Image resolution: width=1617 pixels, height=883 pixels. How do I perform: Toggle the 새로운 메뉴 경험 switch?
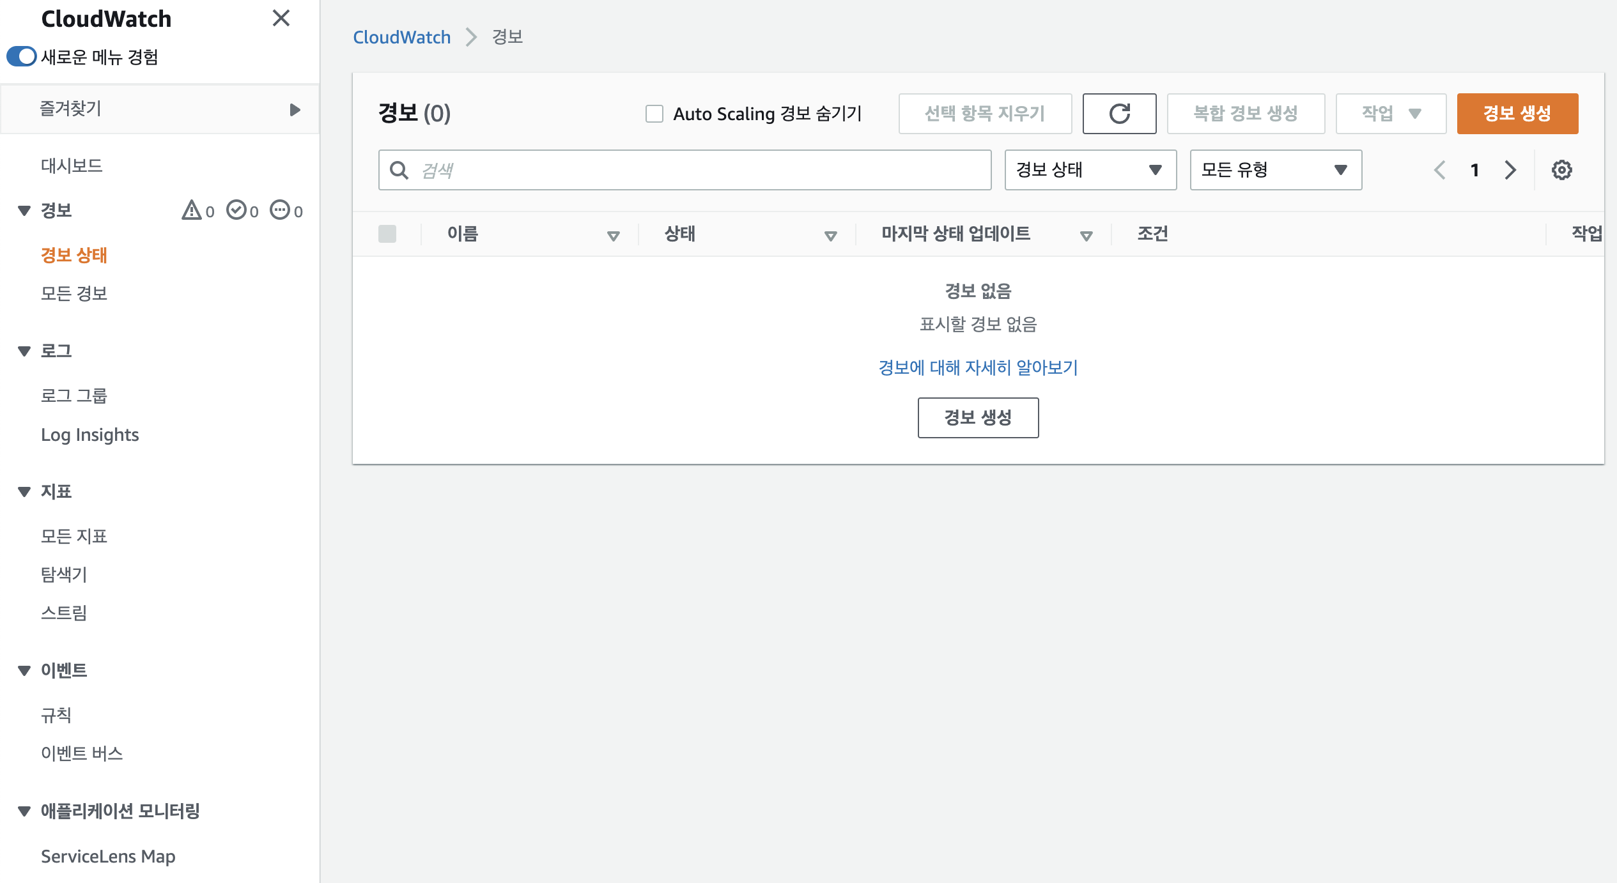click(x=22, y=57)
